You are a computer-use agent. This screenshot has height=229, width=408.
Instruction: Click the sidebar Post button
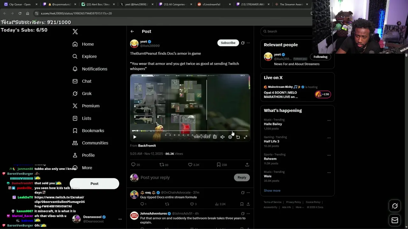click(94, 184)
